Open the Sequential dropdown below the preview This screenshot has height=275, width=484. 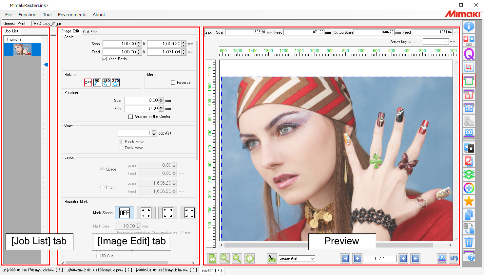click(x=297, y=258)
